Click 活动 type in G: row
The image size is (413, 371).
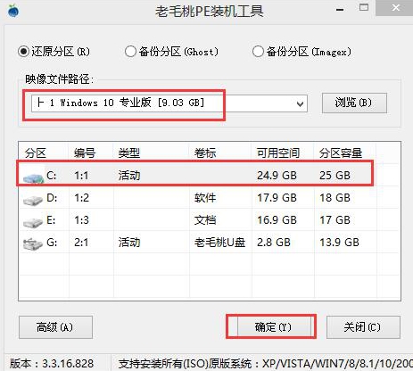(129, 243)
